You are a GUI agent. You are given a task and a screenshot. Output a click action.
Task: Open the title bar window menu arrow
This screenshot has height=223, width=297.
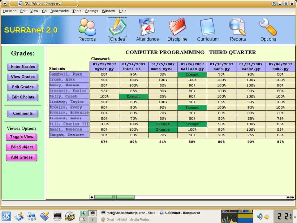[x=4, y=4]
